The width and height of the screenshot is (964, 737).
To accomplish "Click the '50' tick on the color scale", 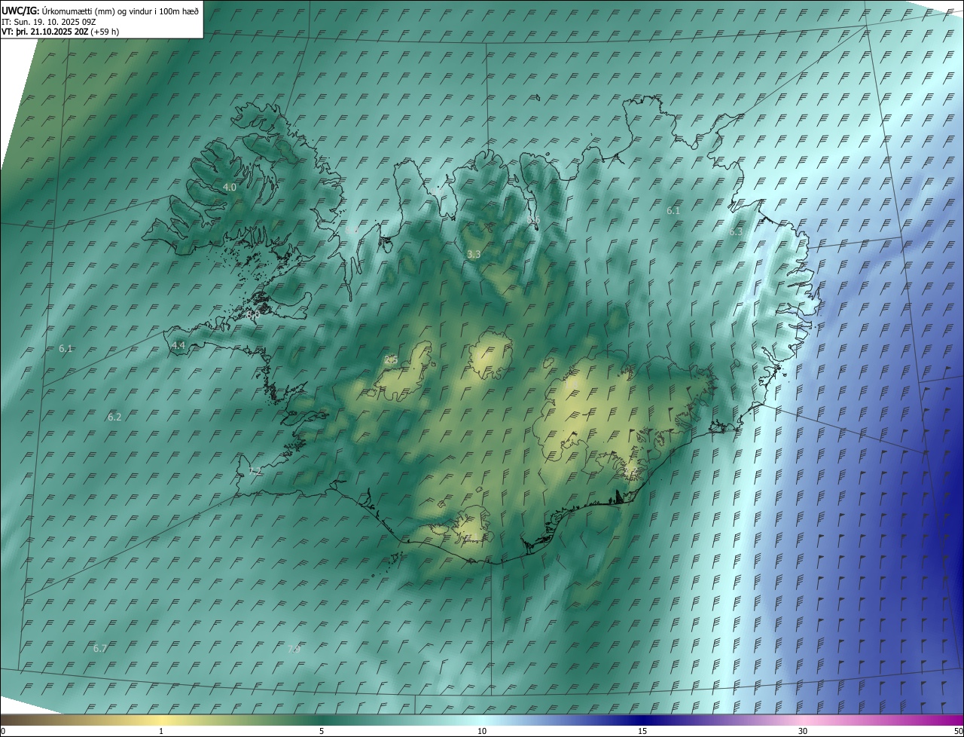I will tap(959, 731).
